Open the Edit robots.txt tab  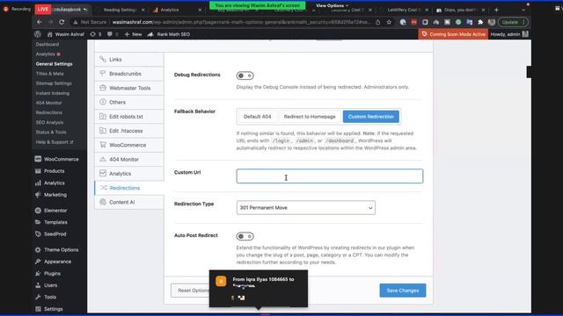pos(129,117)
